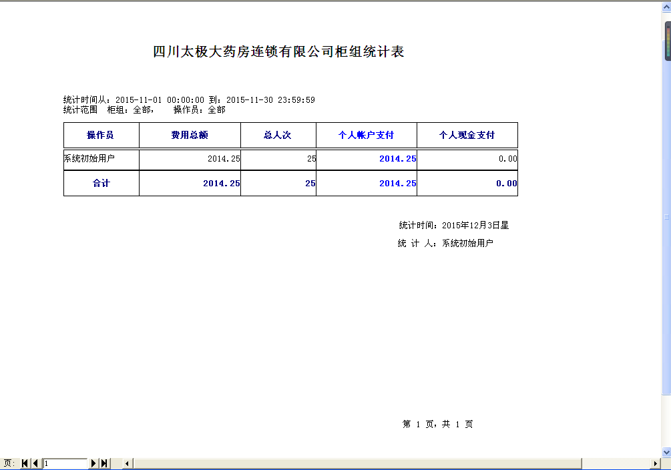The image size is (671, 470).
Task: Go to the previous report page
Action: 35,463
